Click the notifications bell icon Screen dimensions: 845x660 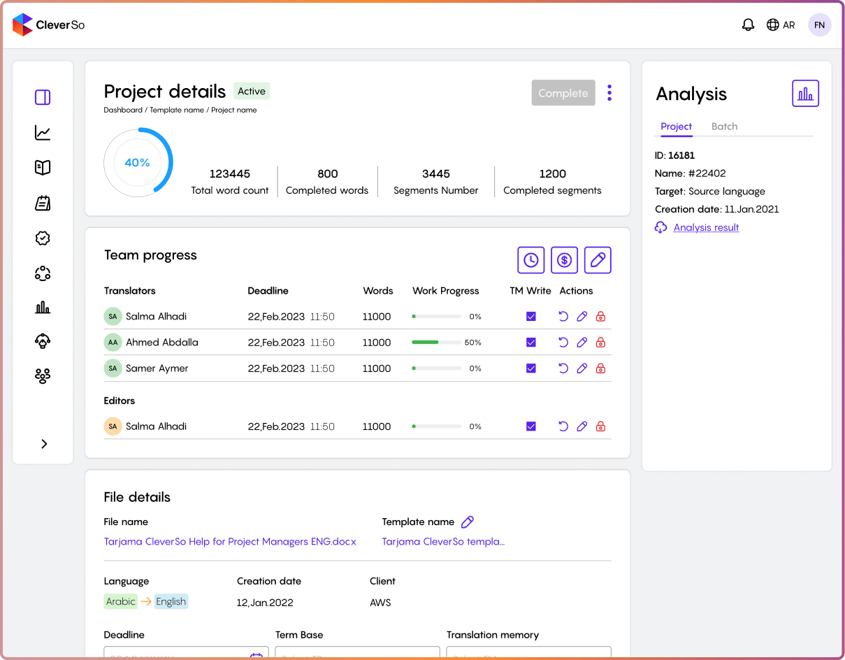pyautogui.click(x=748, y=25)
